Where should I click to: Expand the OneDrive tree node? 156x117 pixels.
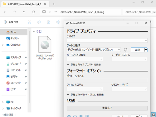(3, 45)
